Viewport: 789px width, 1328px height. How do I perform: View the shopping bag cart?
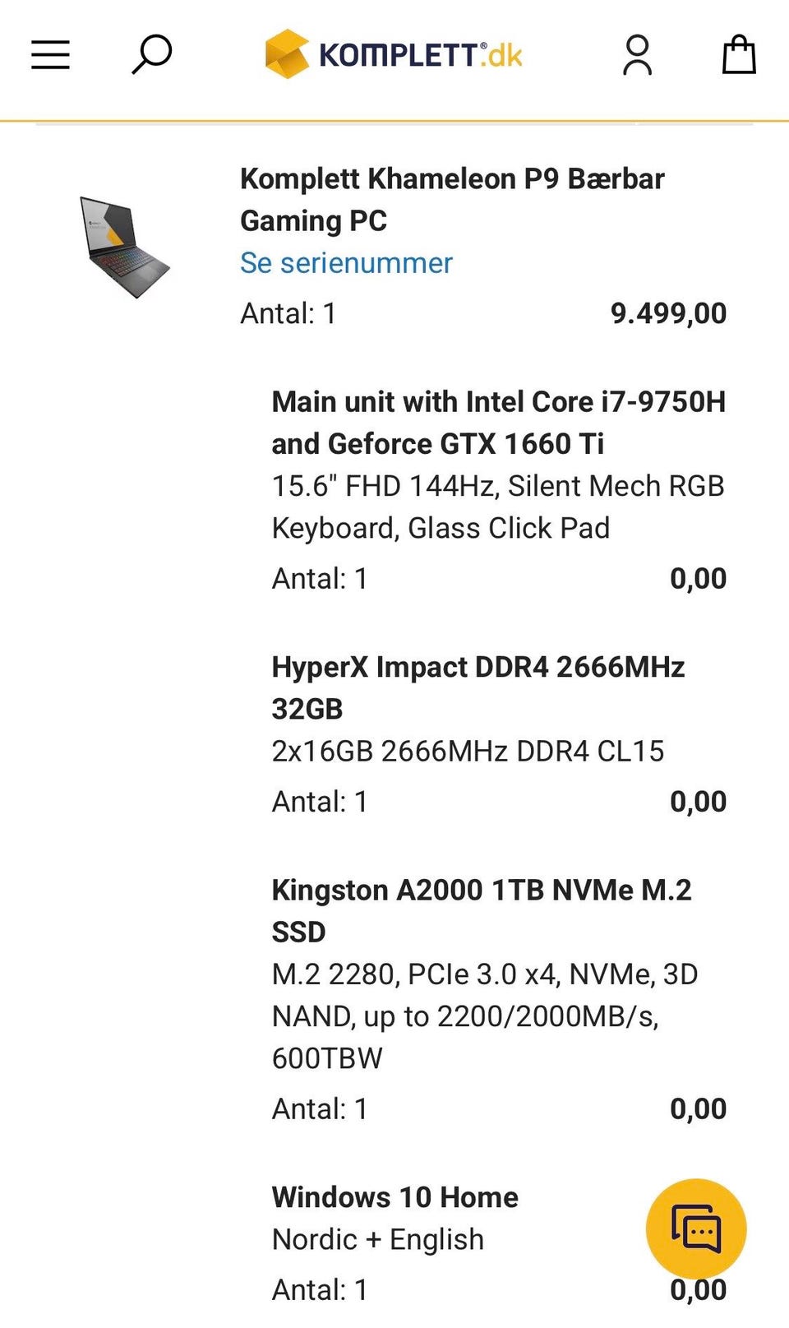(x=738, y=55)
